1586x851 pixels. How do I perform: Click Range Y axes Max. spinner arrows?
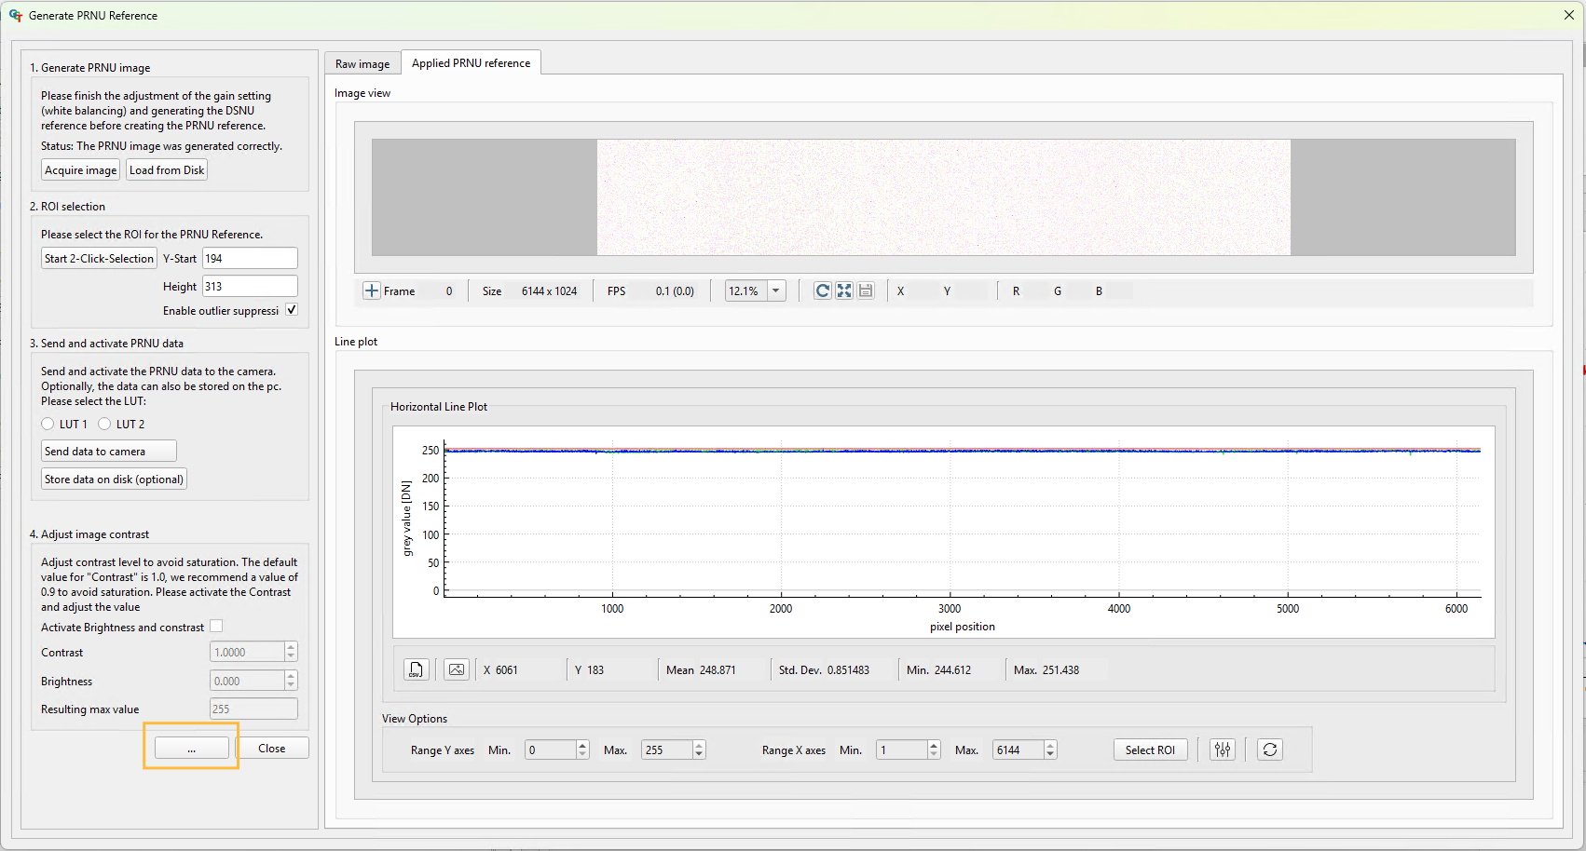pyautogui.click(x=699, y=750)
